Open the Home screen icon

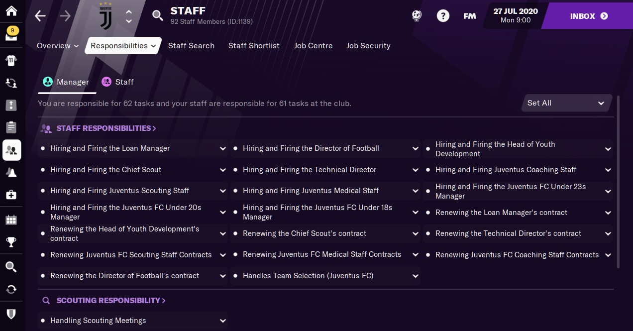(x=11, y=11)
